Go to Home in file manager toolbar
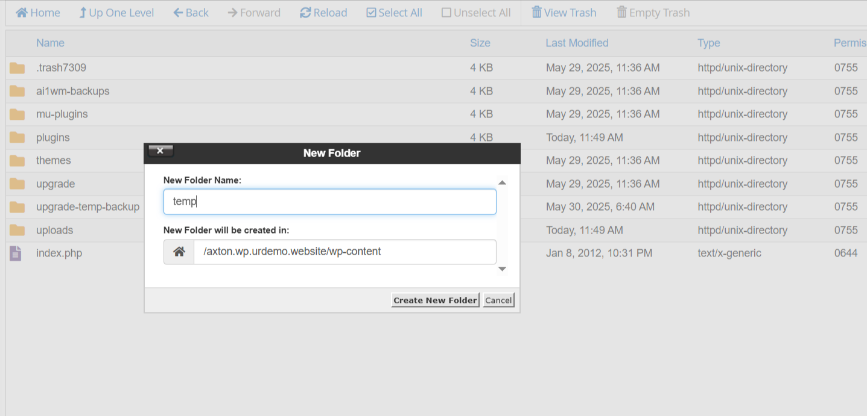 (x=38, y=13)
